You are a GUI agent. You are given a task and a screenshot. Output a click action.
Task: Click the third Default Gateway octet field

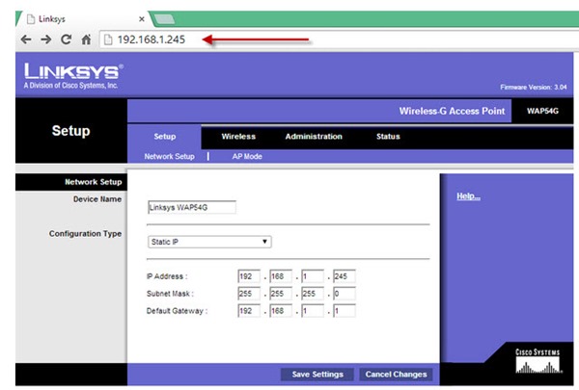coord(313,311)
